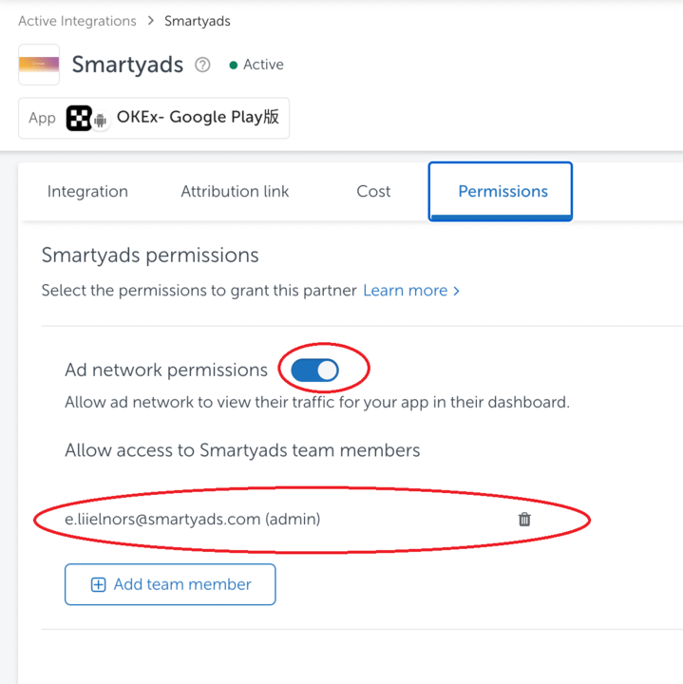Screen dimensions: 683x684
Task: Click the OKEx app icon in selector
Action: (x=79, y=119)
